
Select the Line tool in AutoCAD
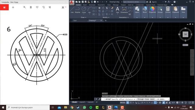click(x=72, y=10)
